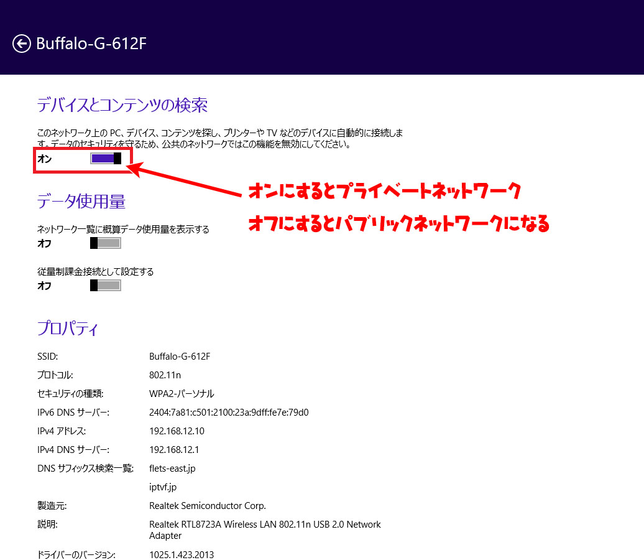Click the IPv6 DNS サーバー: label

point(73,413)
